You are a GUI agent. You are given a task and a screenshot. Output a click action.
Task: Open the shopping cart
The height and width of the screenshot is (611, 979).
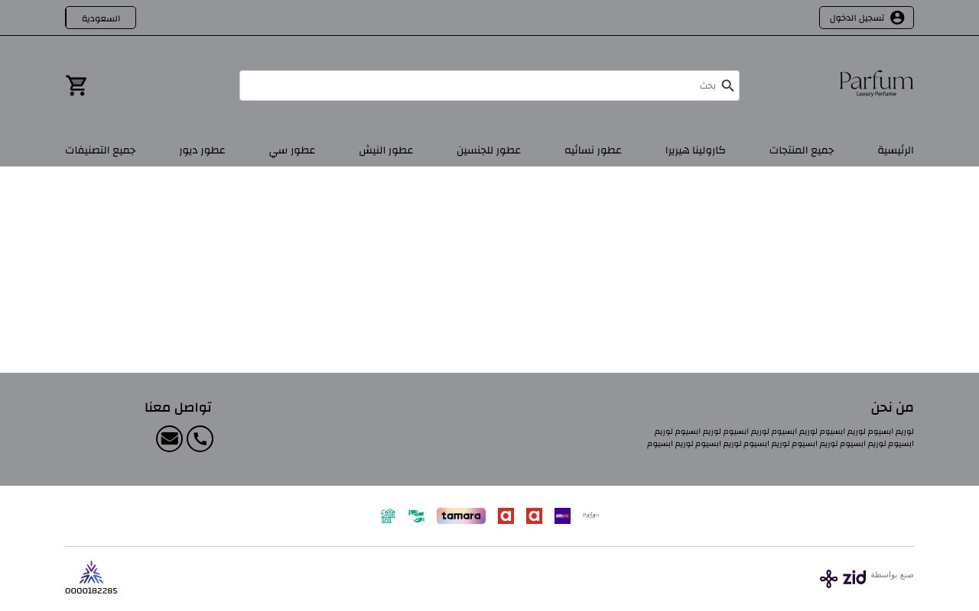pos(76,86)
